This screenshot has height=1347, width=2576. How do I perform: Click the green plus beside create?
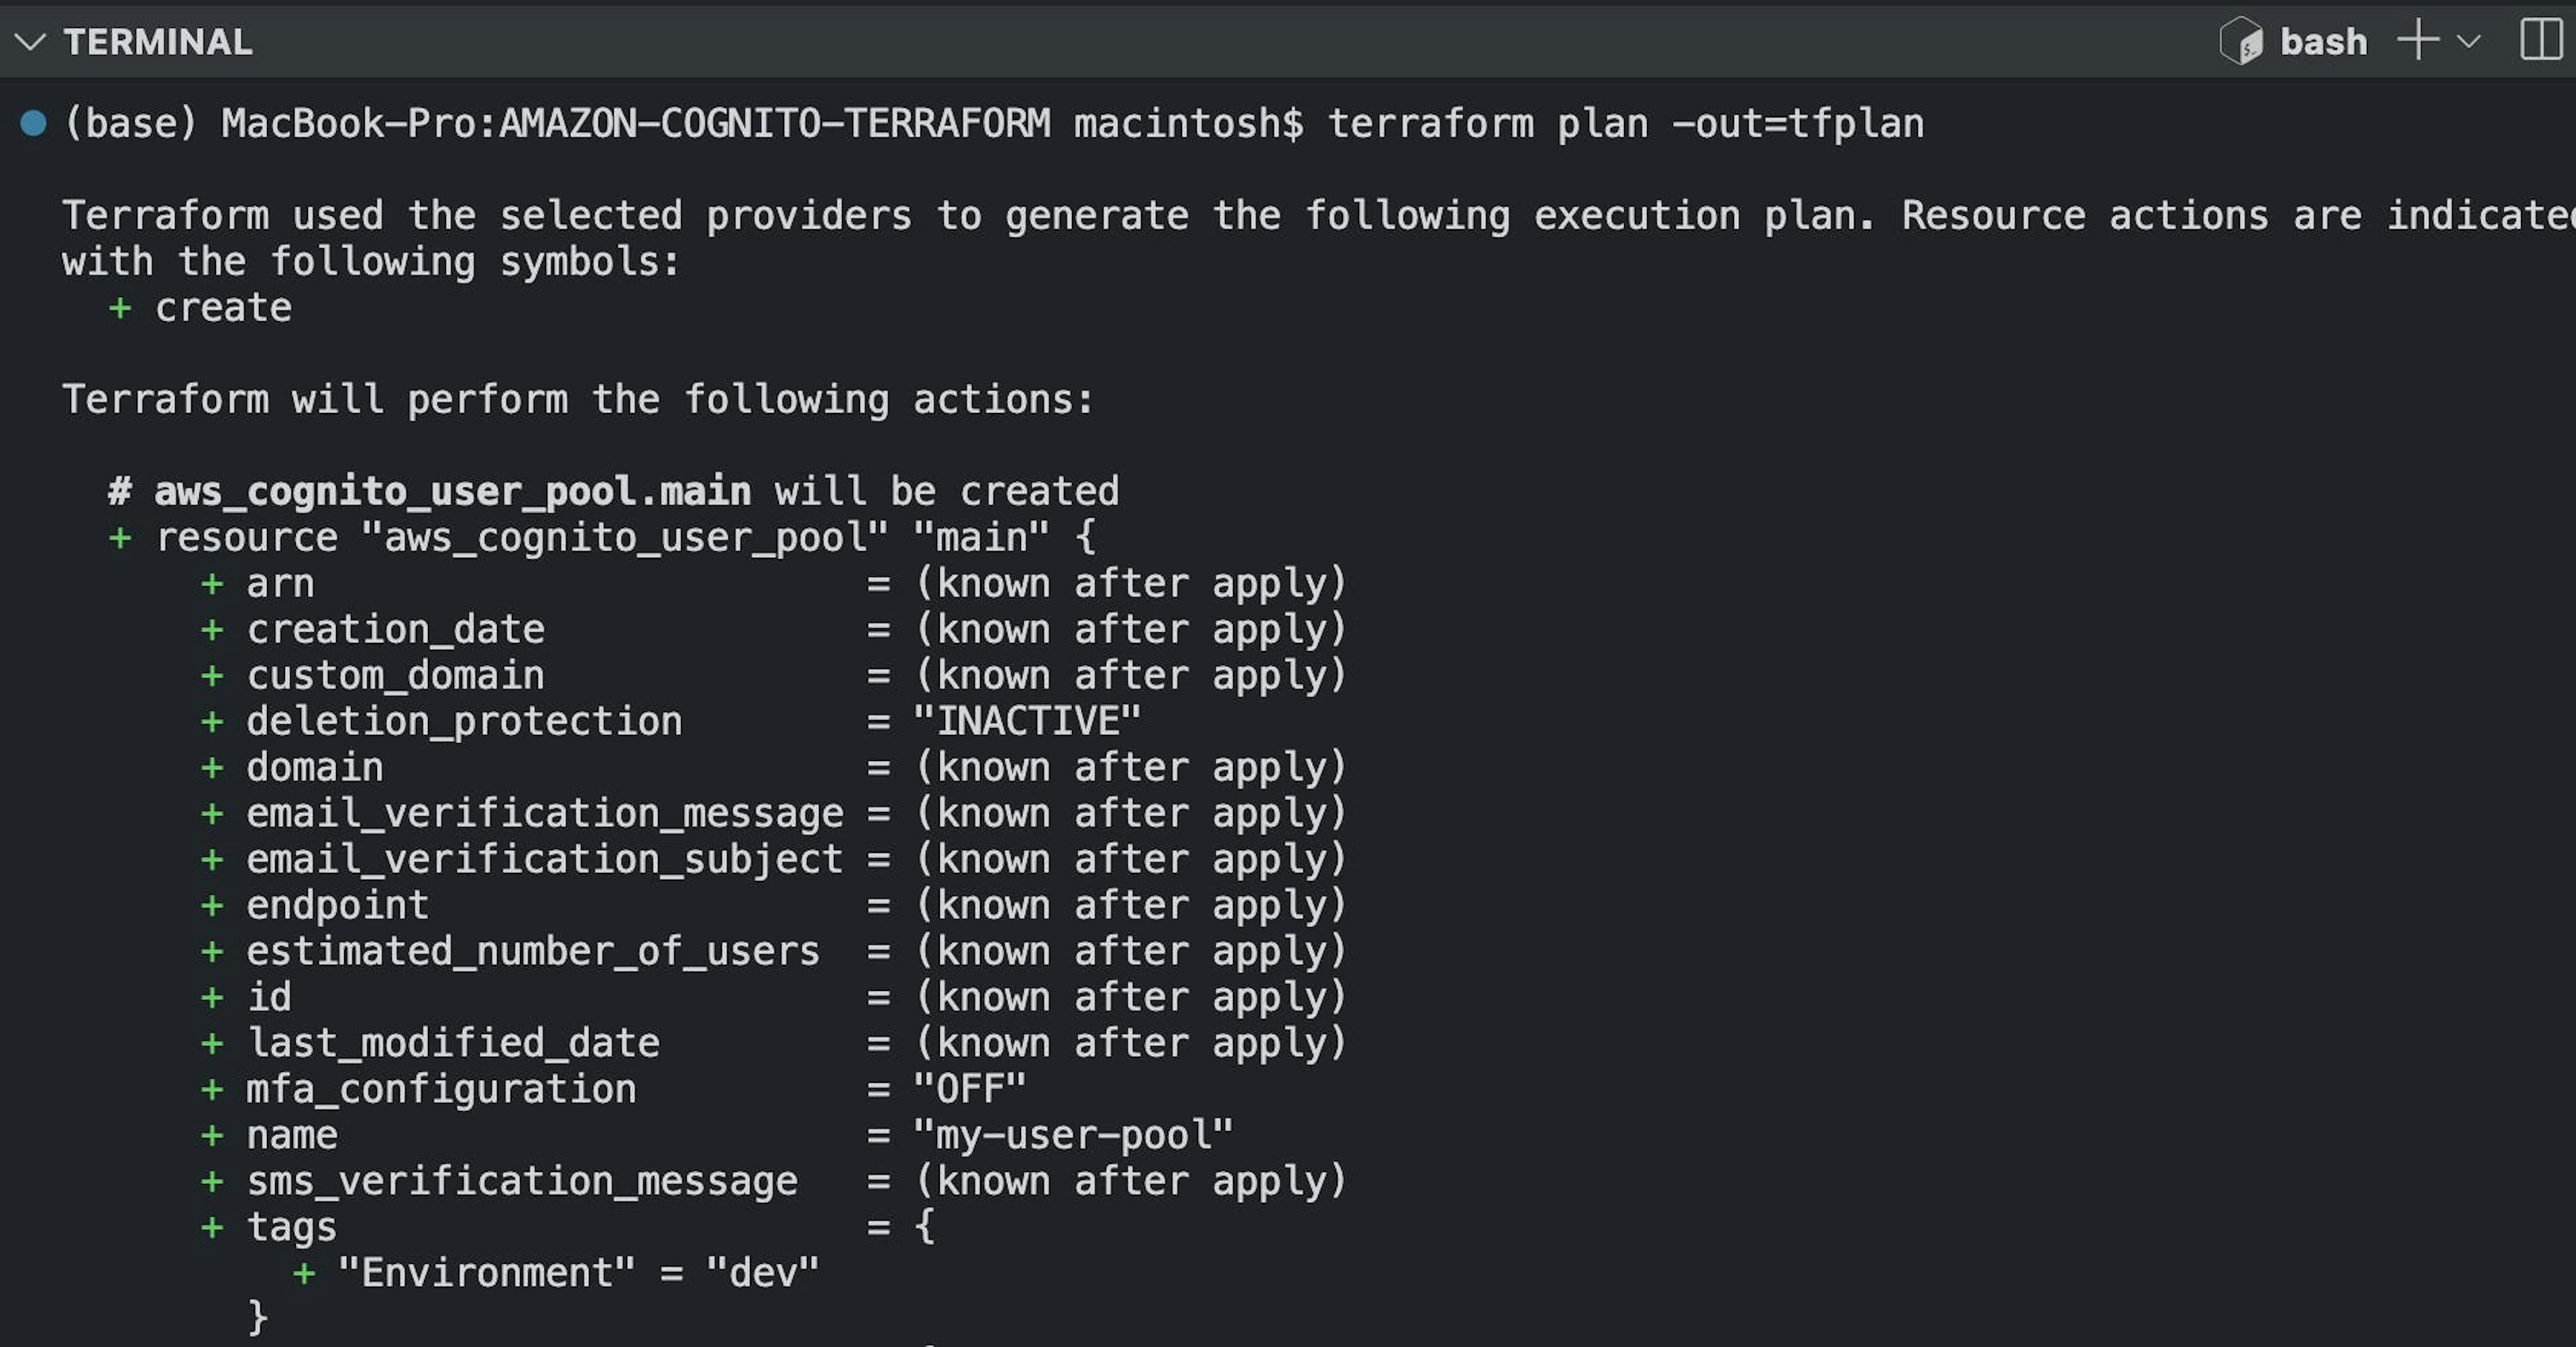(120, 308)
